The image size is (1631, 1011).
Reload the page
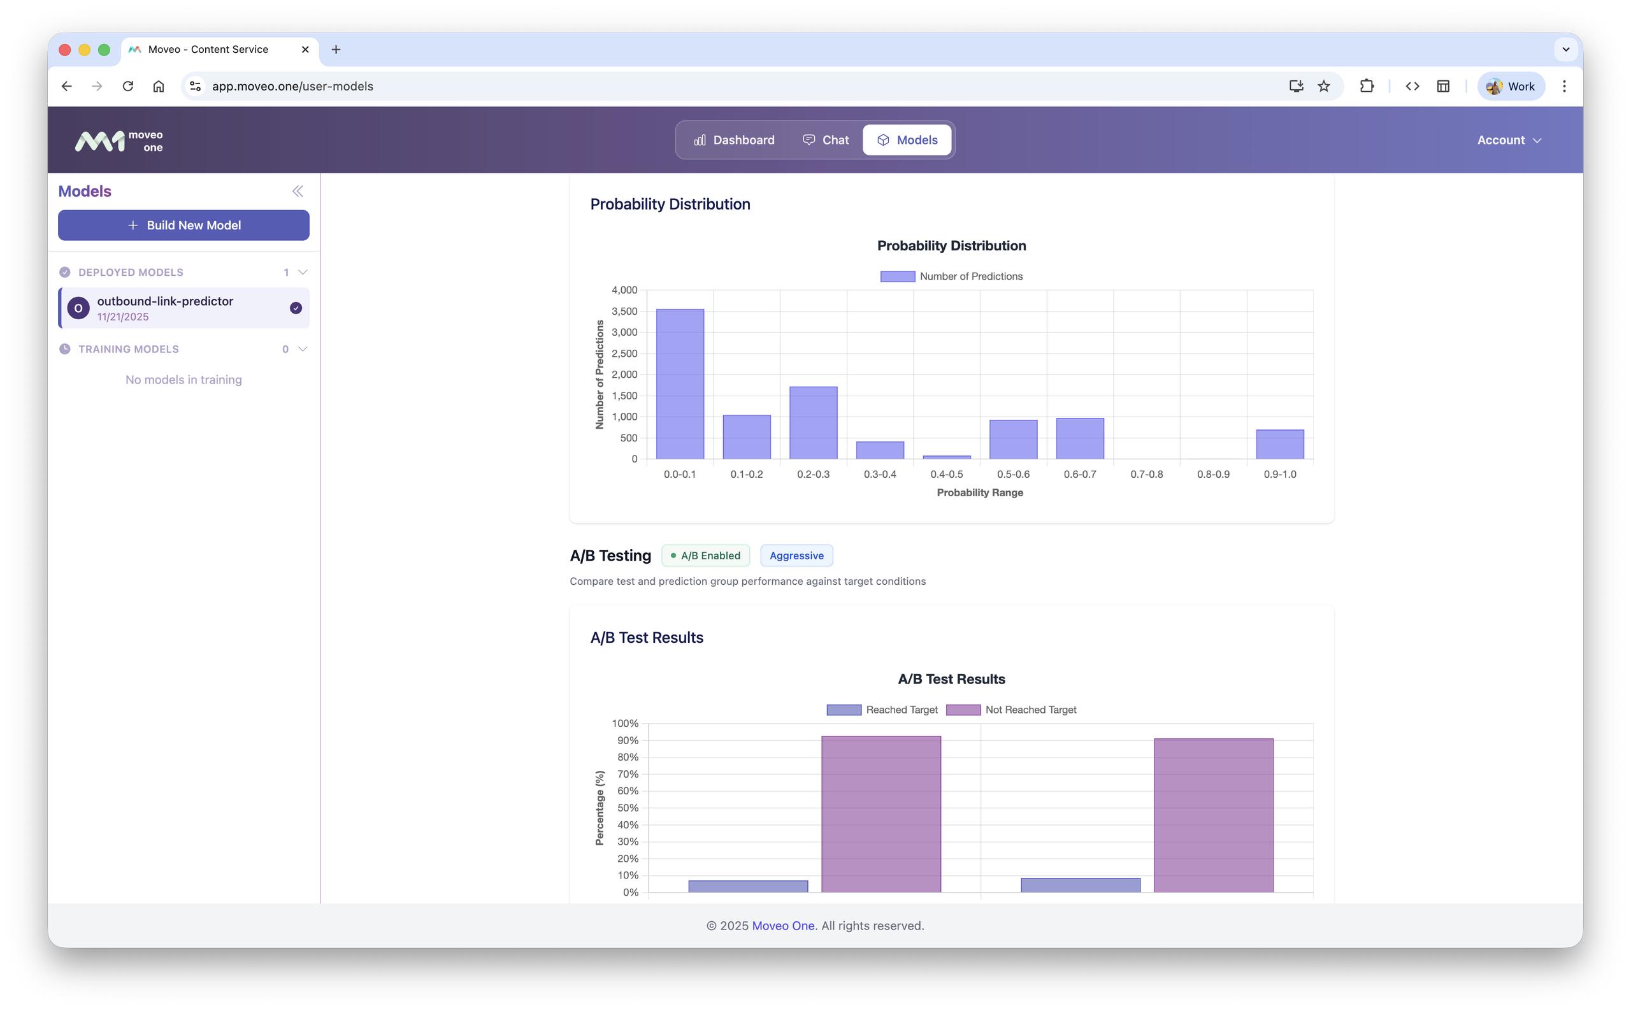[127, 86]
